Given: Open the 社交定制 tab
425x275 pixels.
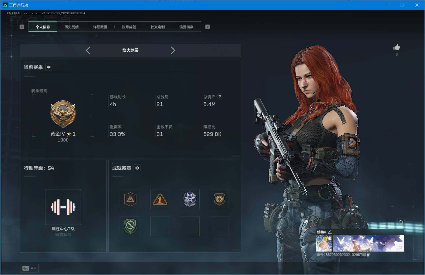Looking at the screenshot, I should click(158, 27).
